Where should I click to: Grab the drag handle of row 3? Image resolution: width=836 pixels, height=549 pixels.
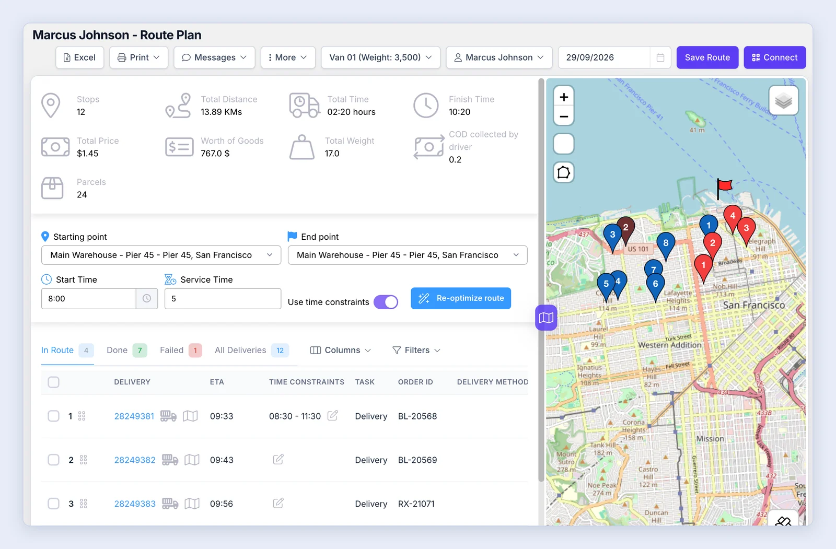pos(83,504)
